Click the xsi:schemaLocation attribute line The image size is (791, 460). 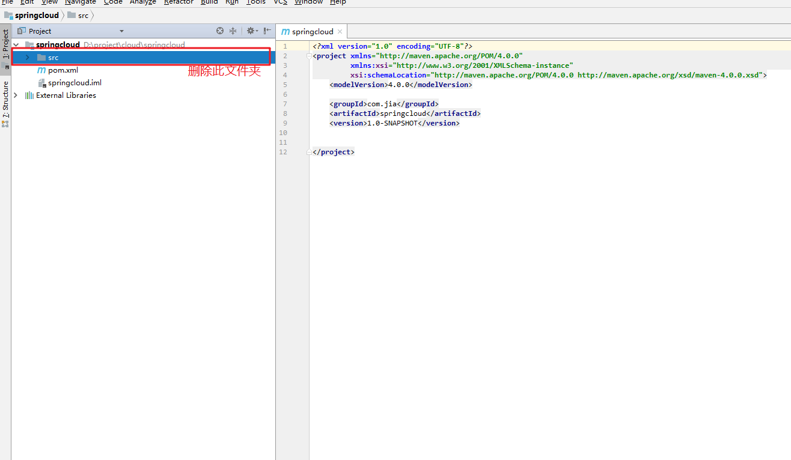pos(558,75)
